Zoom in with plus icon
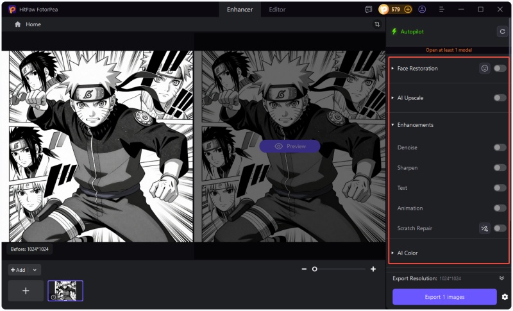 tap(373, 269)
